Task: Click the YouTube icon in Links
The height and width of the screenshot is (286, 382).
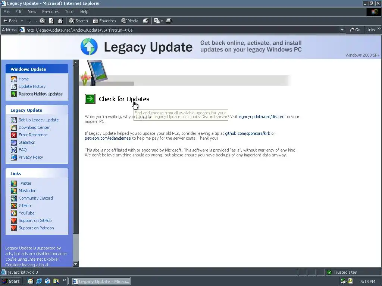Action: (x=14, y=213)
